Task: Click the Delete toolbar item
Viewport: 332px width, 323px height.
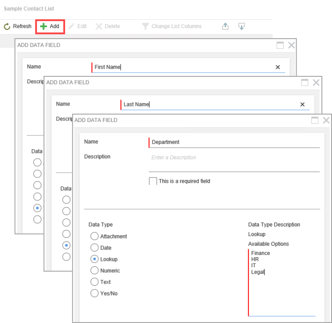Action: coord(108,26)
